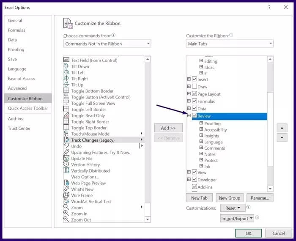Click the Move Up arrow button
Viewport: 296px width, 241px height.
coord(282,128)
